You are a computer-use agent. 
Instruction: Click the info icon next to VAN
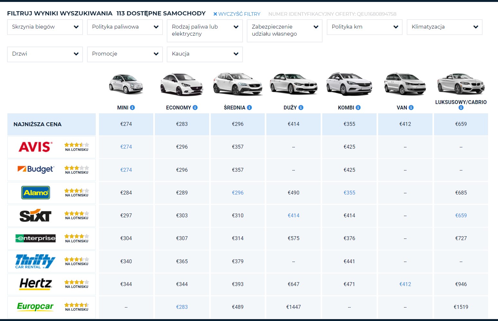pos(411,108)
